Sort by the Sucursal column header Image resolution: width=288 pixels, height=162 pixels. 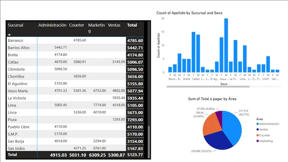pyautogui.click(x=15, y=25)
